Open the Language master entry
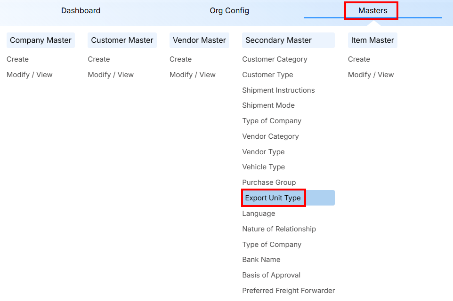 (x=259, y=213)
